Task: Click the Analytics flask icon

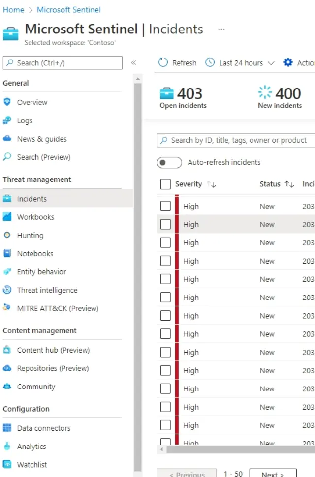Action: point(7,447)
